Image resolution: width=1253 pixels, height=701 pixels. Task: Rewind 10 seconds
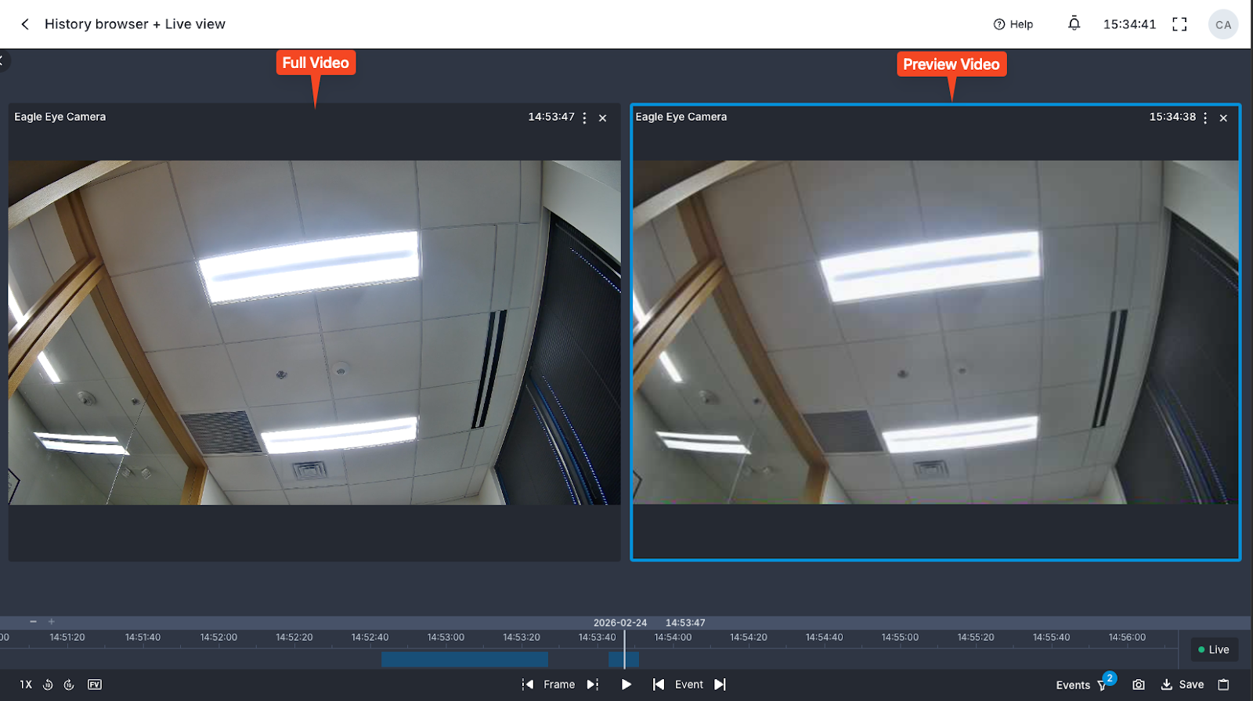click(x=48, y=685)
